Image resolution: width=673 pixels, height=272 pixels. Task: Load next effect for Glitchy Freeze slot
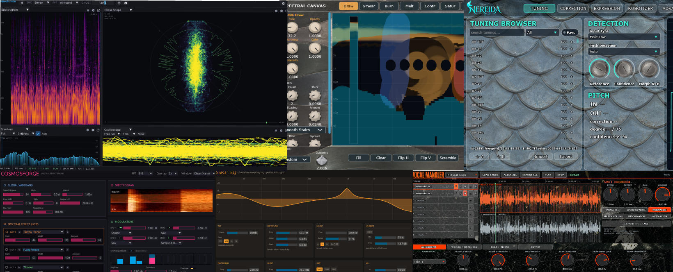click(68, 232)
